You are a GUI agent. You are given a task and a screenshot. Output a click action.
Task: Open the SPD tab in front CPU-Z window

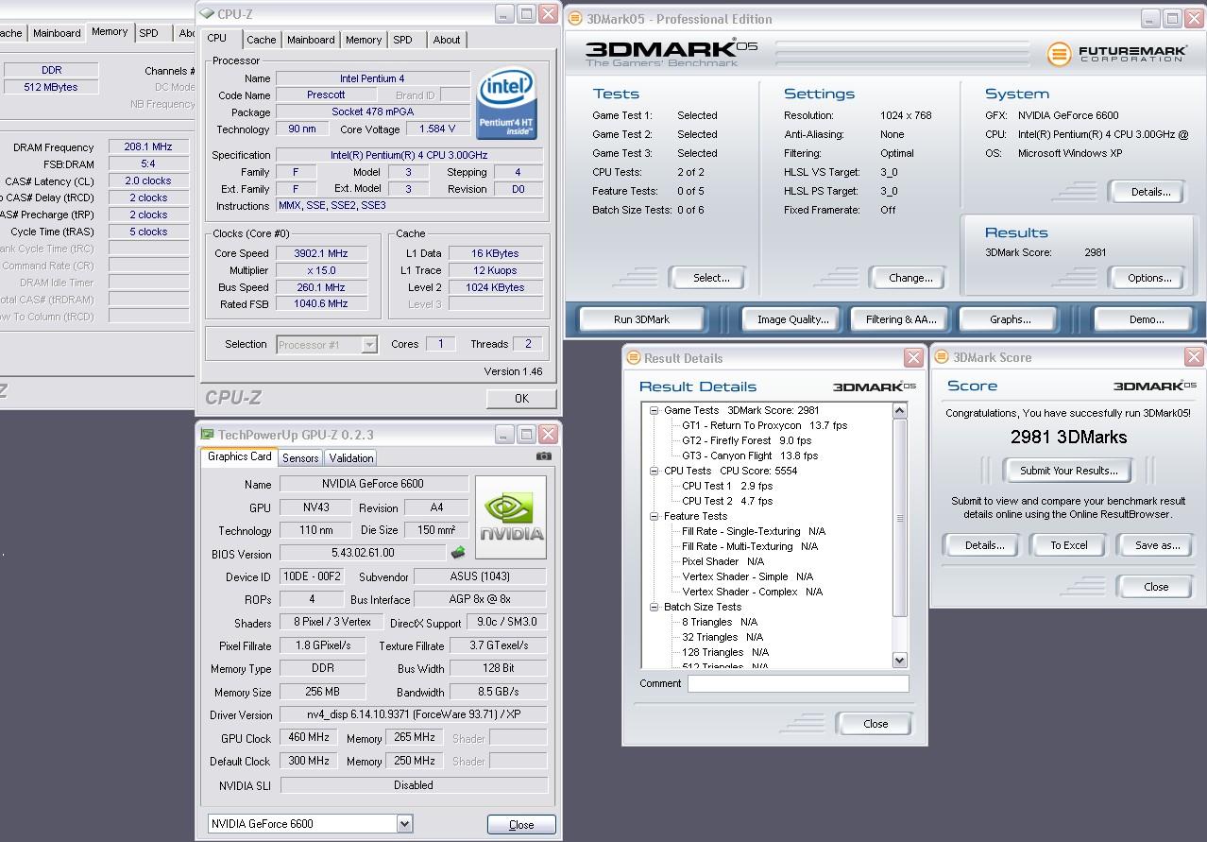click(x=403, y=40)
